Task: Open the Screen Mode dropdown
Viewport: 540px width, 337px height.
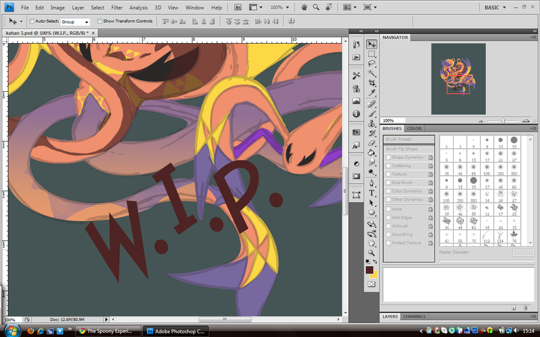Action: point(370,7)
